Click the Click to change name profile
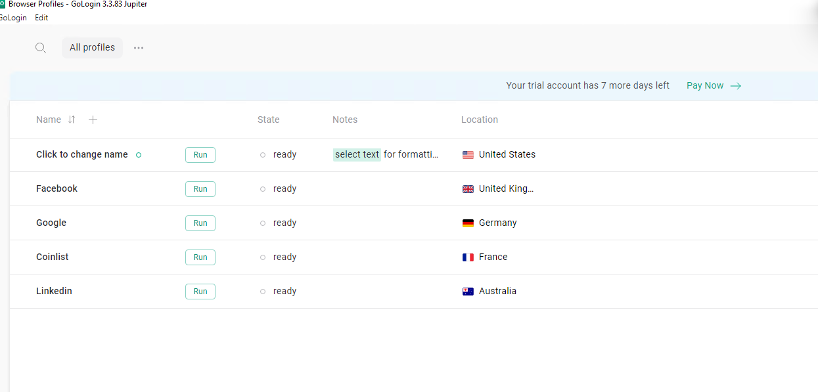The image size is (818, 392). pos(82,154)
